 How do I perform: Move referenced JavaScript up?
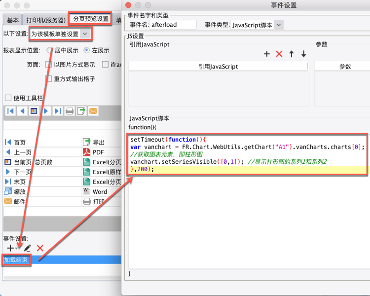pos(292,54)
